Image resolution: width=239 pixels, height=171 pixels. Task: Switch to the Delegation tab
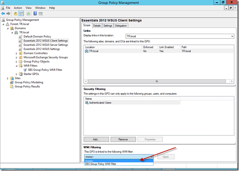point(121,26)
